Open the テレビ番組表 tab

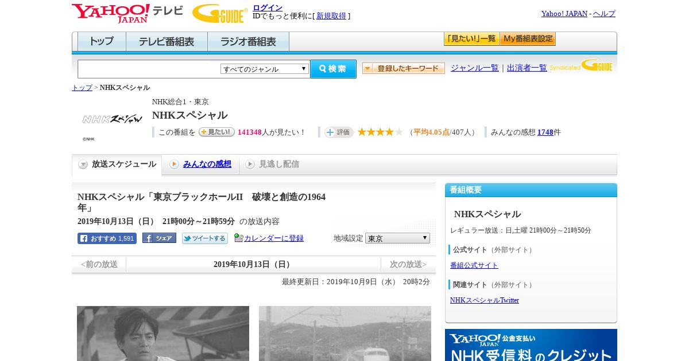point(167,41)
